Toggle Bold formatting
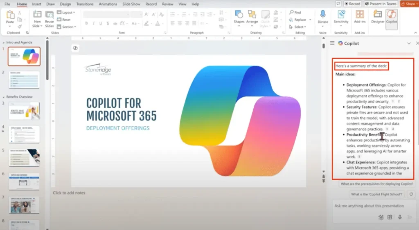This screenshot has width=419, height=230. click(86, 23)
